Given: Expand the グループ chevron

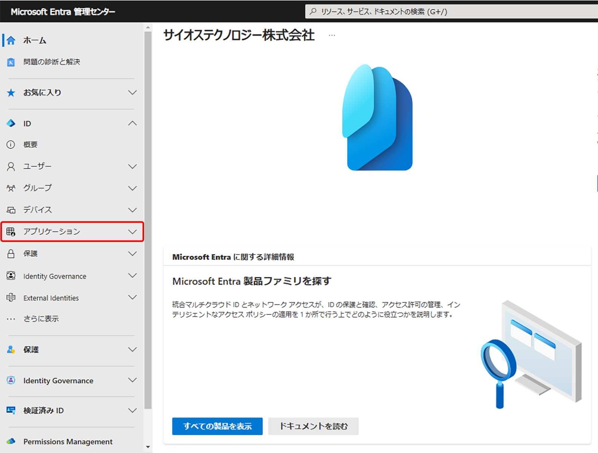Looking at the screenshot, I should tap(132, 188).
